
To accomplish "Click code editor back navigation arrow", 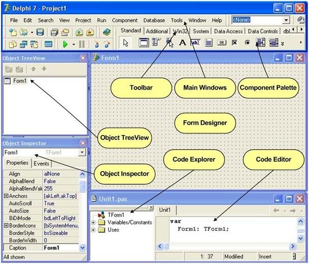I will pyautogui.click(x=276, y=211).
